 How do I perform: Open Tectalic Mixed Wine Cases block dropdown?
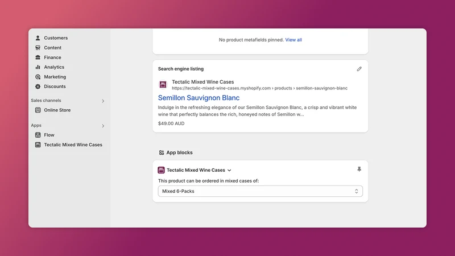tap(198, 170)
